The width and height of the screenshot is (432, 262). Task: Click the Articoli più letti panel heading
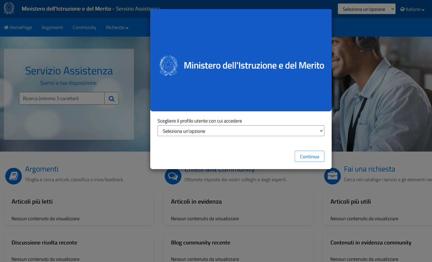tap(32, 202)
